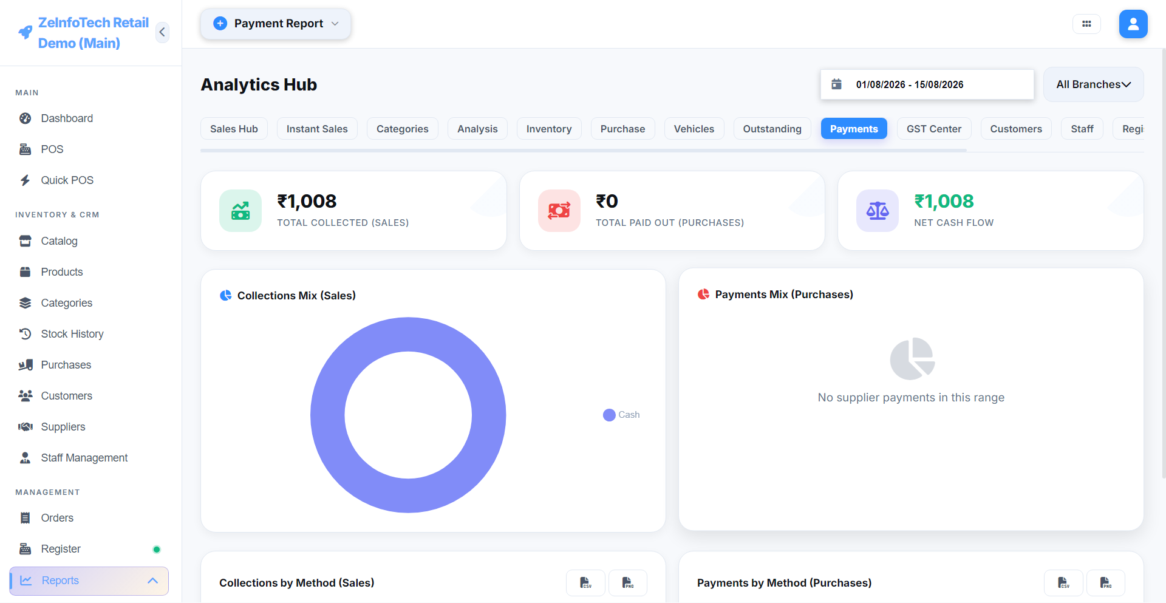Viewport: 1166px width, 603px height.
Task: Open the user profile avatar
Action: (x=1133, y=24)
